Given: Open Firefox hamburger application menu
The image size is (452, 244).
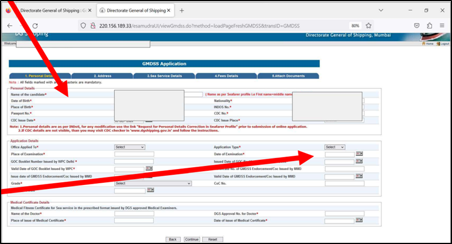Looking at the screenshot, I should click(442, 26).
